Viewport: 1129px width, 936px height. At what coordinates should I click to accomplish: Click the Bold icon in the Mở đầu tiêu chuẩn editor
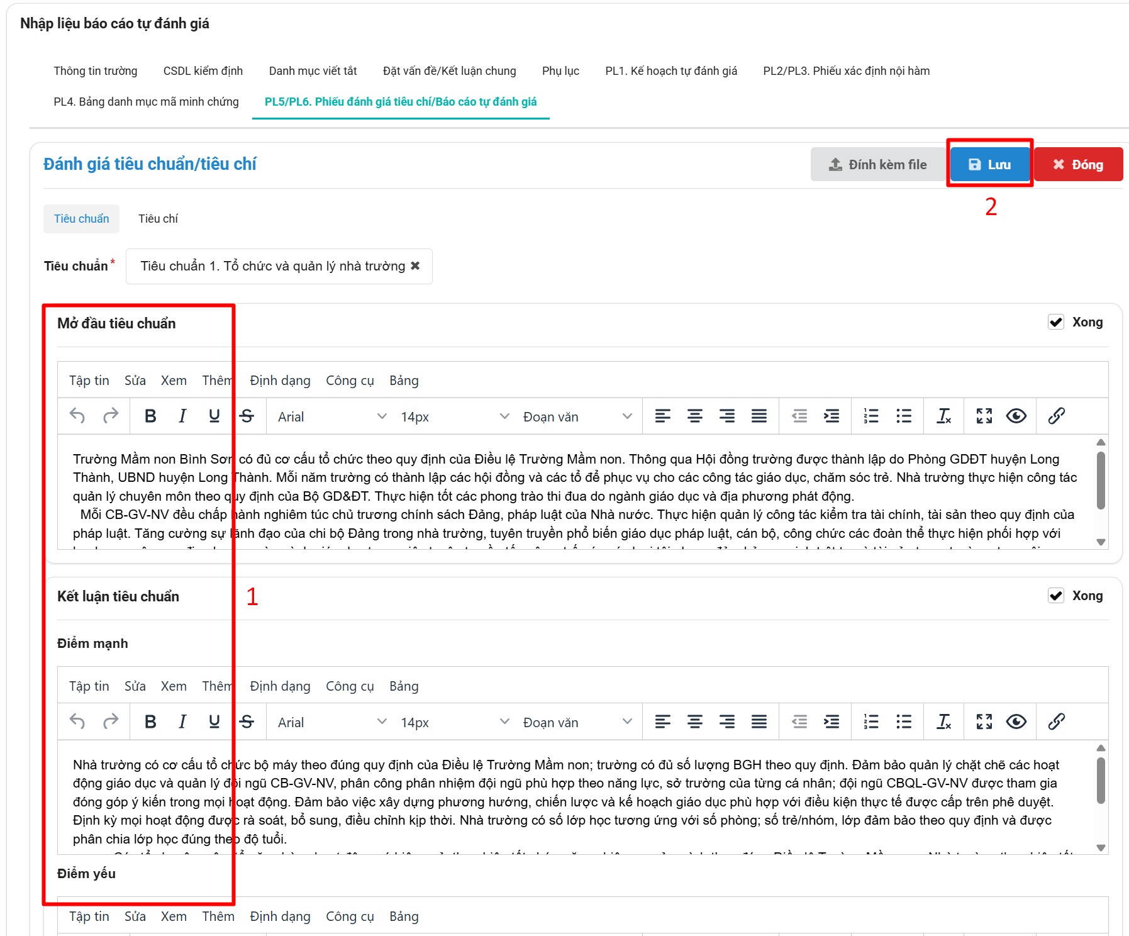point(150,416)
